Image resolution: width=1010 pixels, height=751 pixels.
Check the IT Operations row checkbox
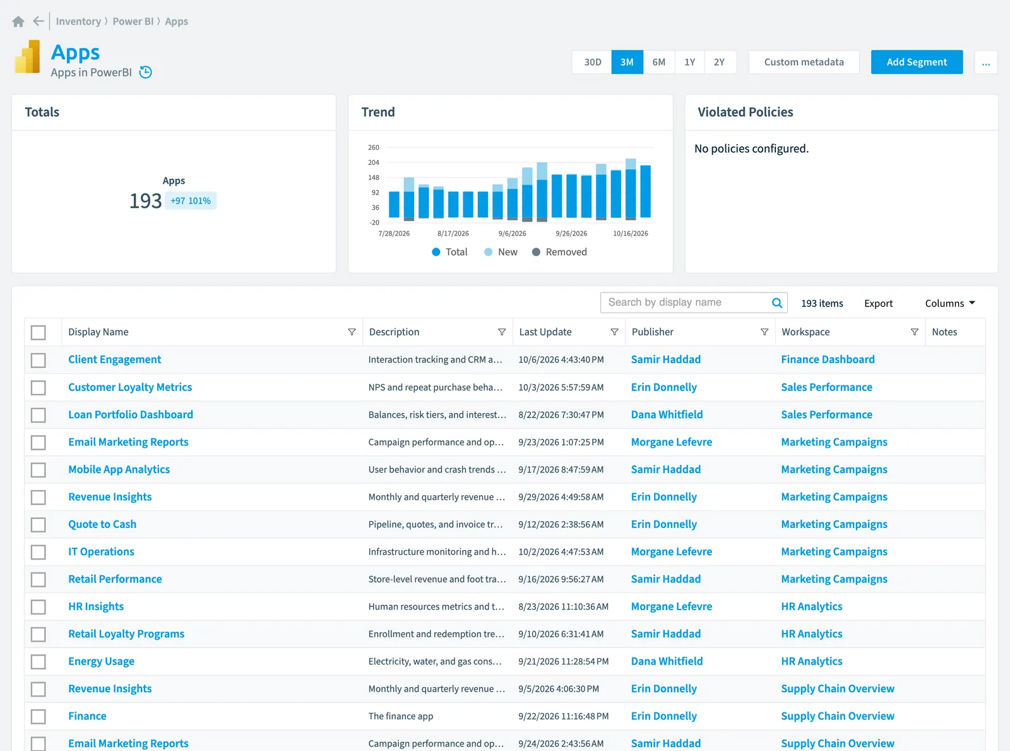pos(39,552)
